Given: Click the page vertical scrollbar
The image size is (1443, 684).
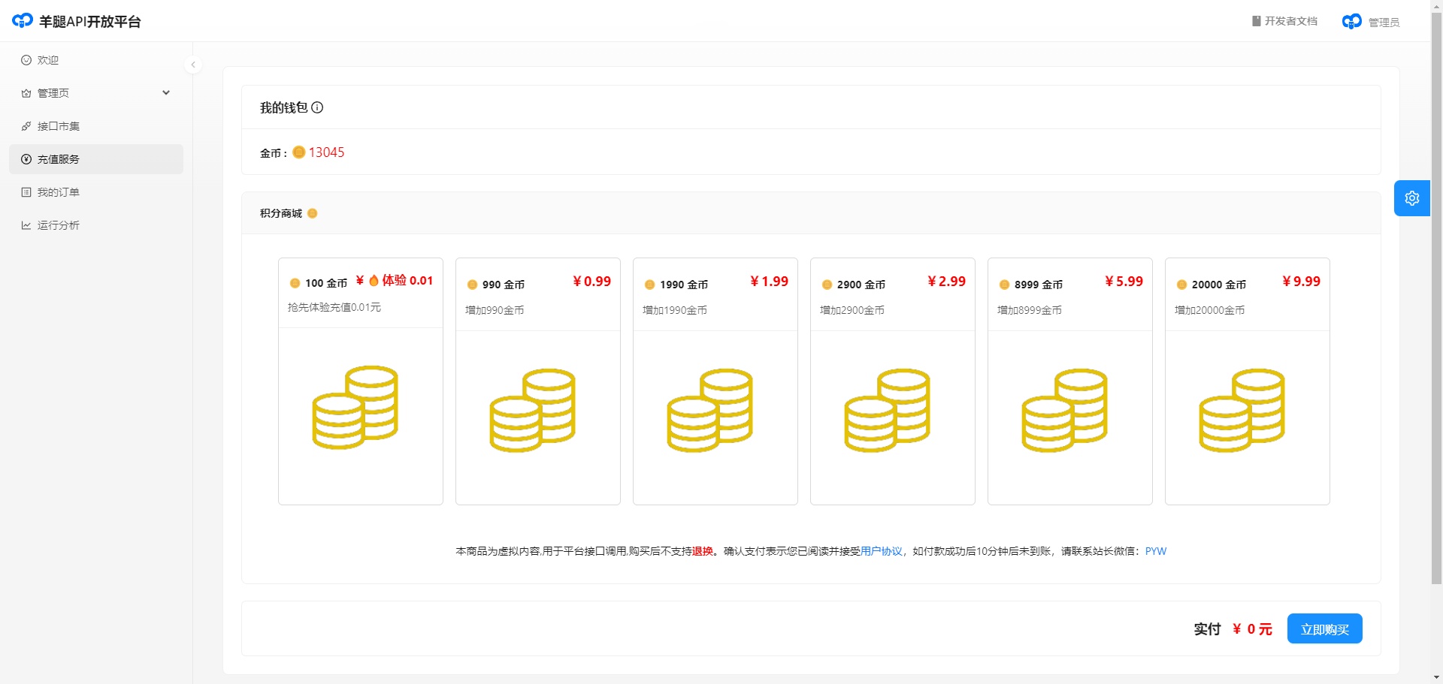Looking at the screenshot, I should coord(1436,300).
